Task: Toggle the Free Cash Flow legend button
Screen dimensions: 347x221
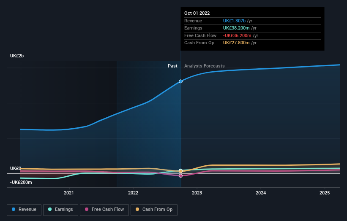Action: tap(104, 210)
